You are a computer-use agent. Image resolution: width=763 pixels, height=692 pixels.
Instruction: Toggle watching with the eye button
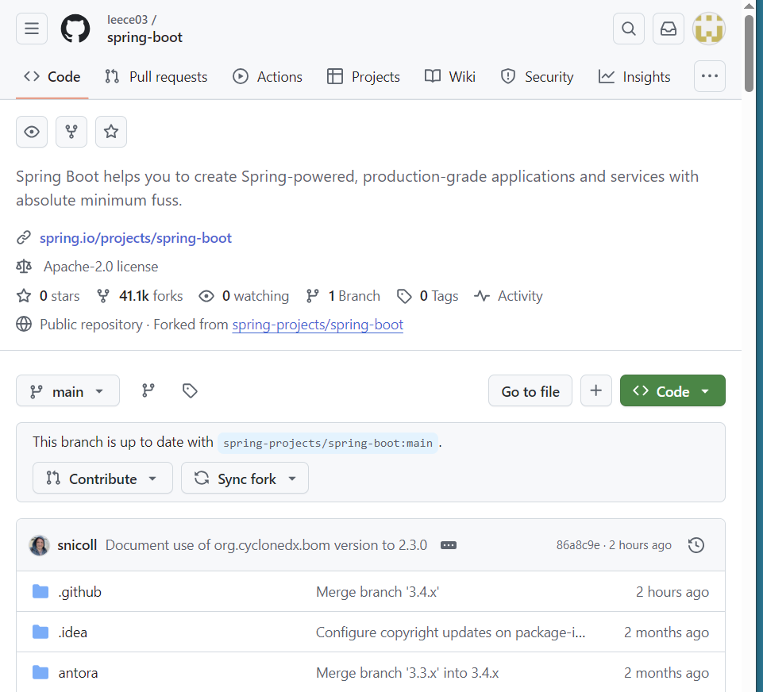pos(32,132)
